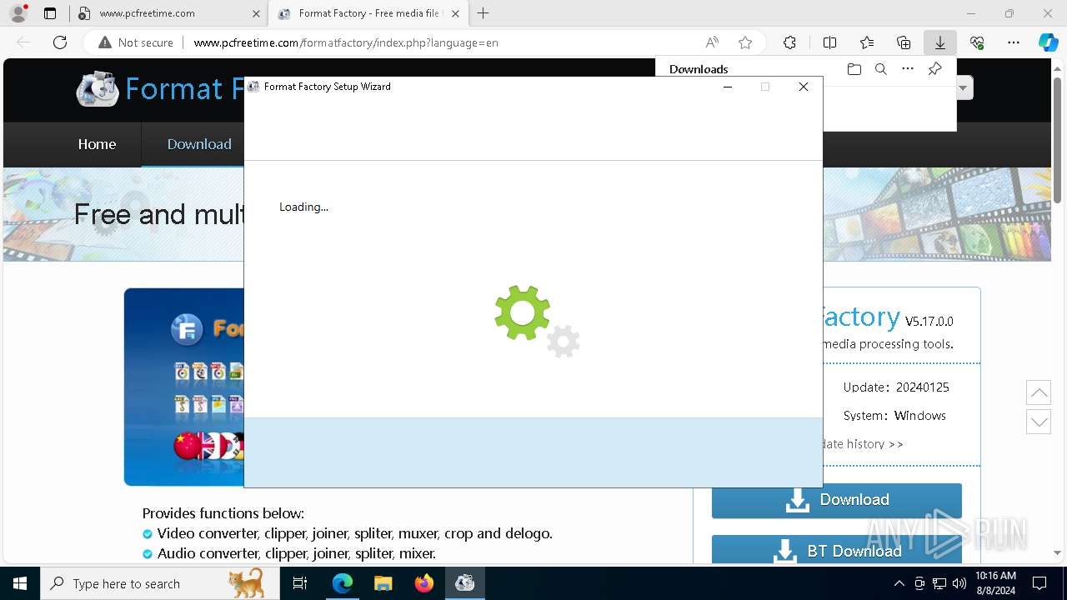Switch to the Format Factory browser tab

pos(368,13)
